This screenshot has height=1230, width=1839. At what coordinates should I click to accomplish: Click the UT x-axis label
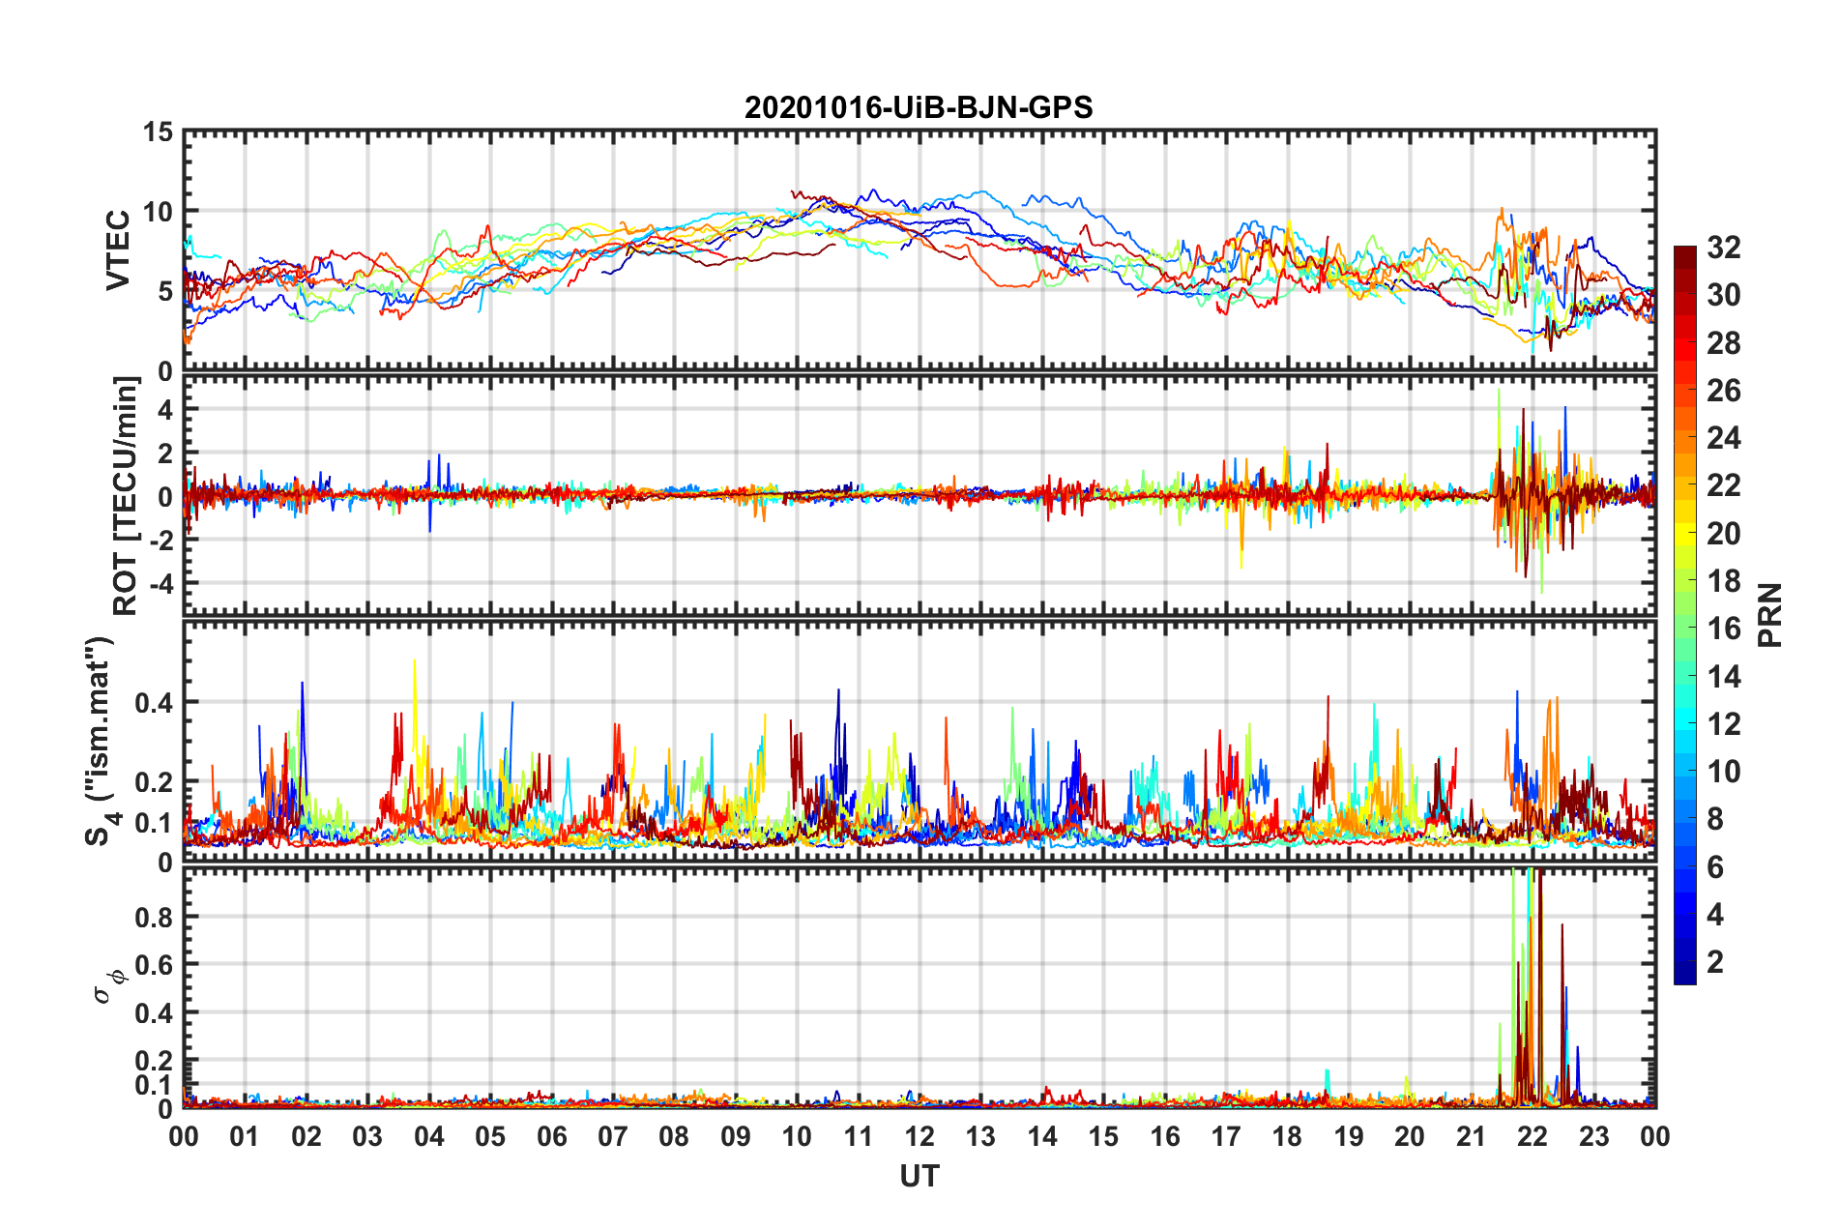(x=919, y=1176)
